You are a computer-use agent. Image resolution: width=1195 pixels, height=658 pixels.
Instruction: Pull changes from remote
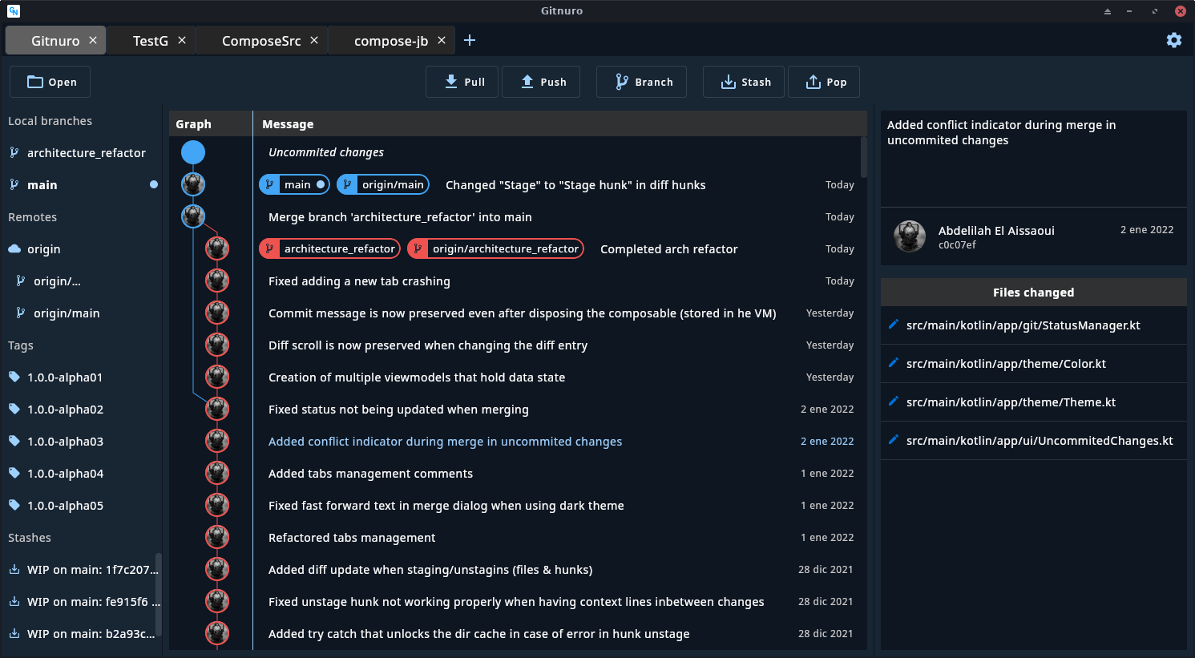[x=462, y=82]
